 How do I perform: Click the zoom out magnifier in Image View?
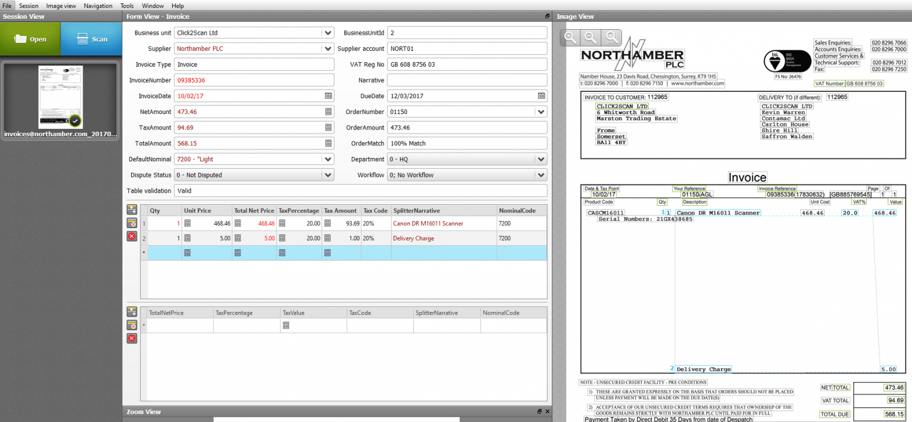click(591, 38)
